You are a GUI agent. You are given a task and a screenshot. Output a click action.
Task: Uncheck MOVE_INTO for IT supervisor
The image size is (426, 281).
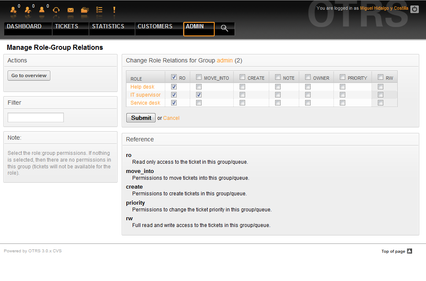tap(199, 95)
